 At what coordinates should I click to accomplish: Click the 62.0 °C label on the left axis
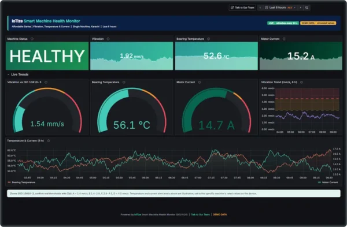[12, 150]
